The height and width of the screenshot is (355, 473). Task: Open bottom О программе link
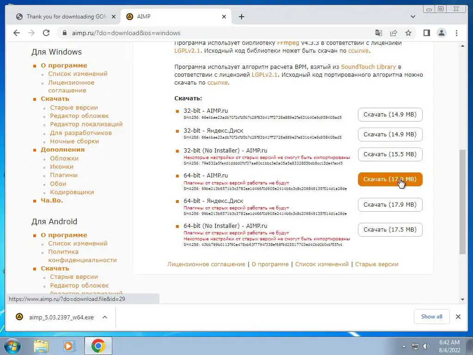[x=270, y=264]
